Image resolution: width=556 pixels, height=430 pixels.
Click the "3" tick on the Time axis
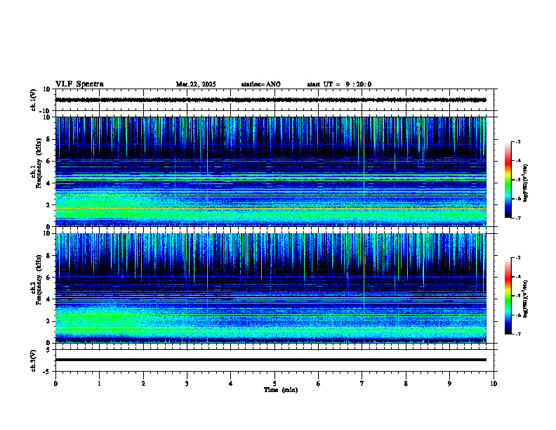(x=187, y=384)
